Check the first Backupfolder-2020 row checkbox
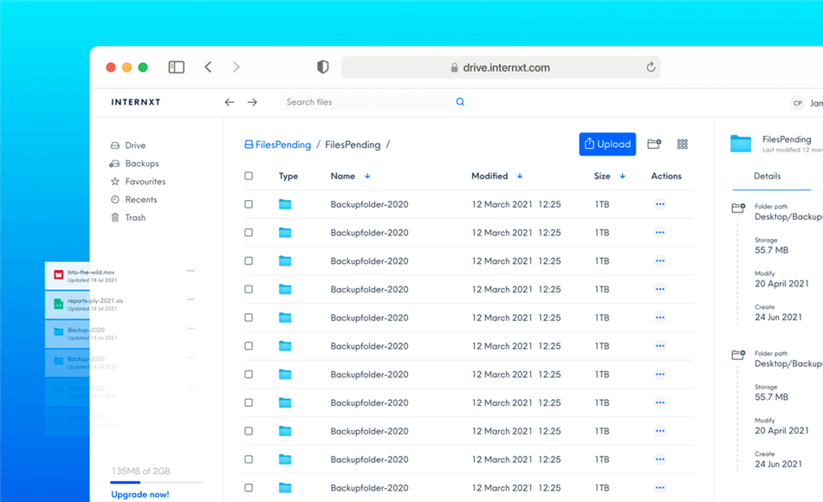 (249, 204)
